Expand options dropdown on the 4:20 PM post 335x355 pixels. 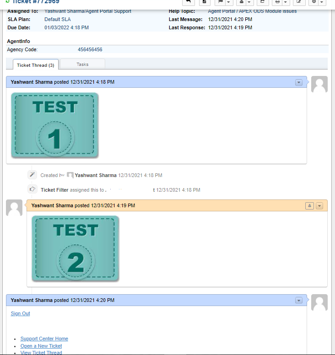(x=299, y=301)
